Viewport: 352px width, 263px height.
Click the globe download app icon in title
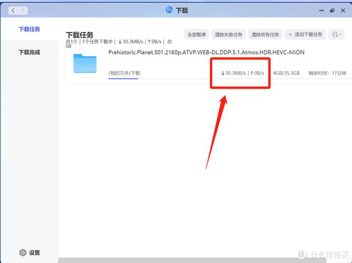click(169, 10)
